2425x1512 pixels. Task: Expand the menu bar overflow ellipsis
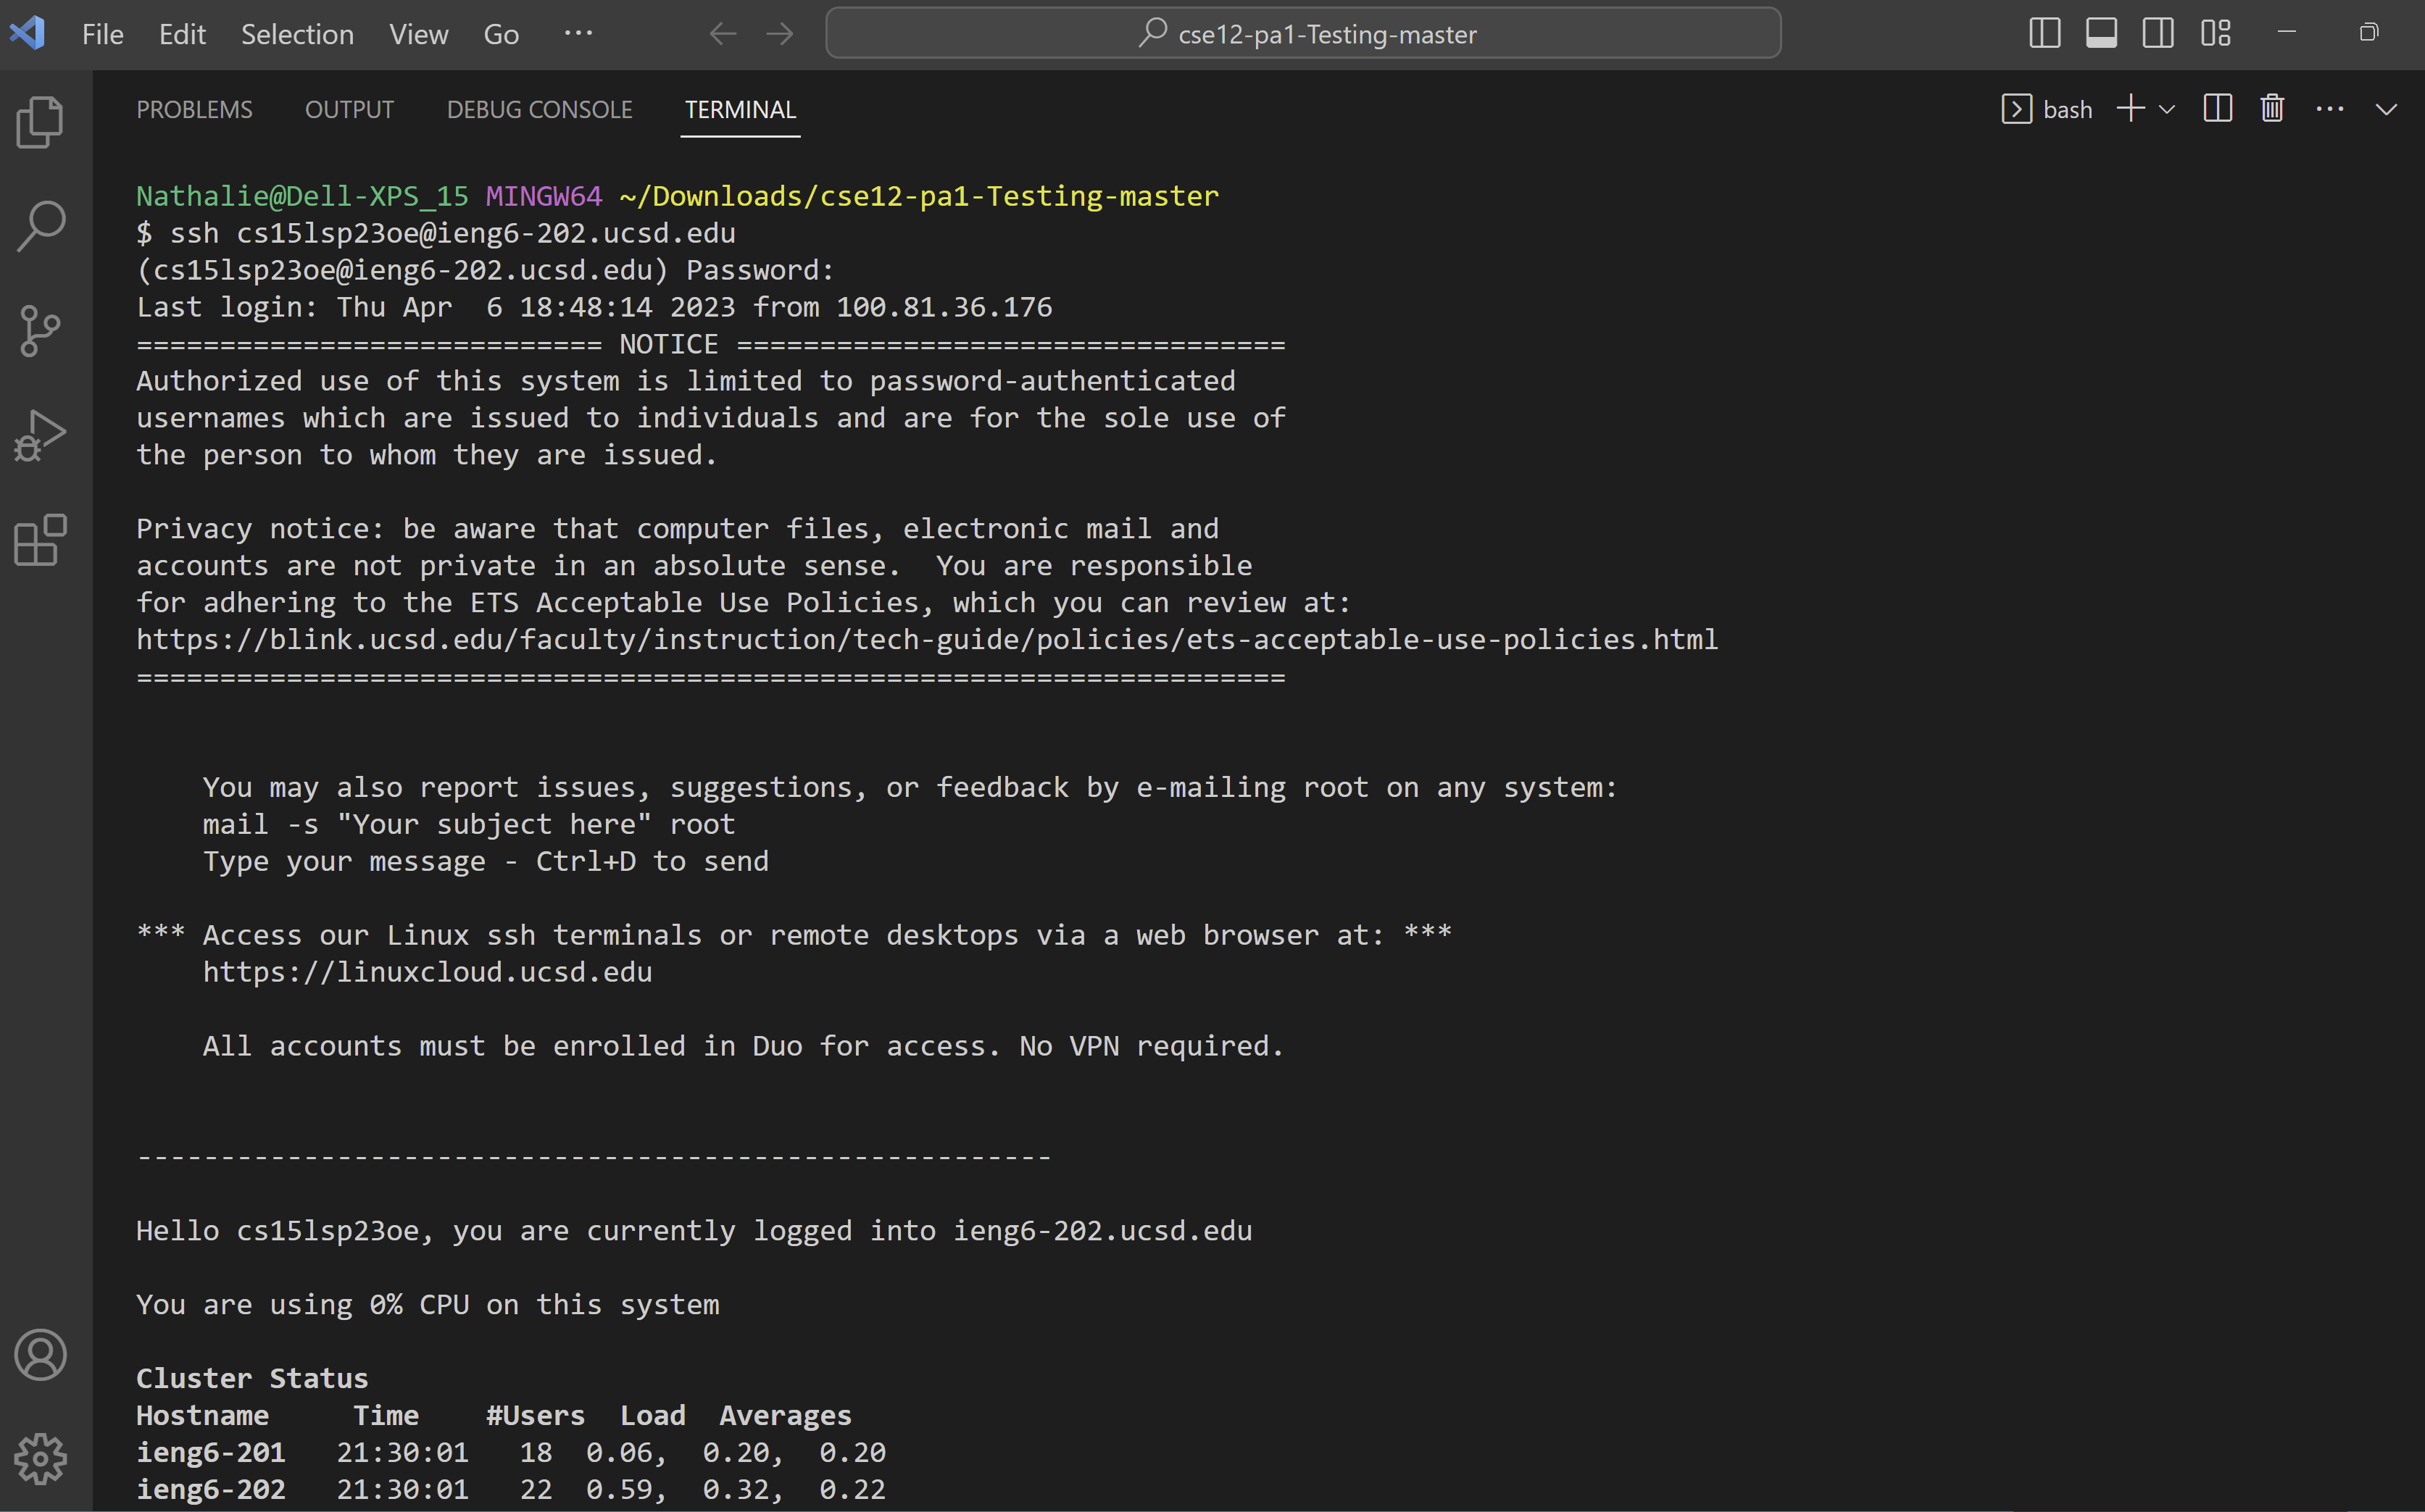coord(578,33)
